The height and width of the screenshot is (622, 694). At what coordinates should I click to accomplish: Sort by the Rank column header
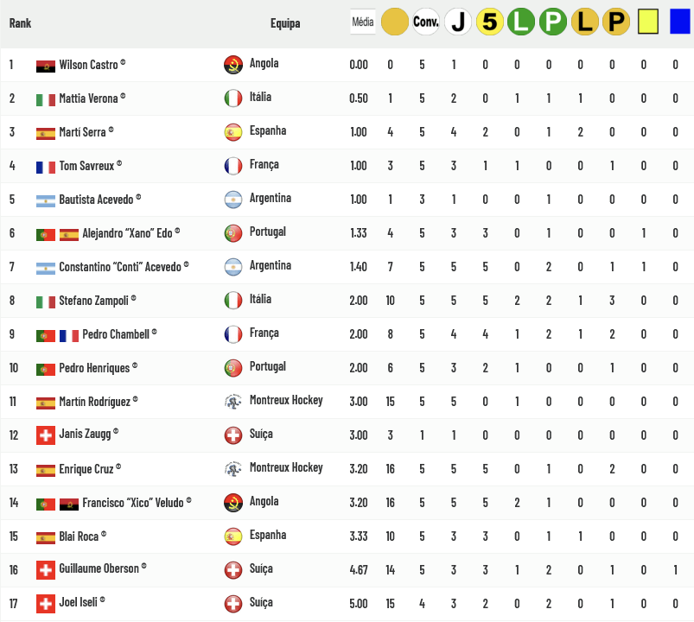click(20, 23)
